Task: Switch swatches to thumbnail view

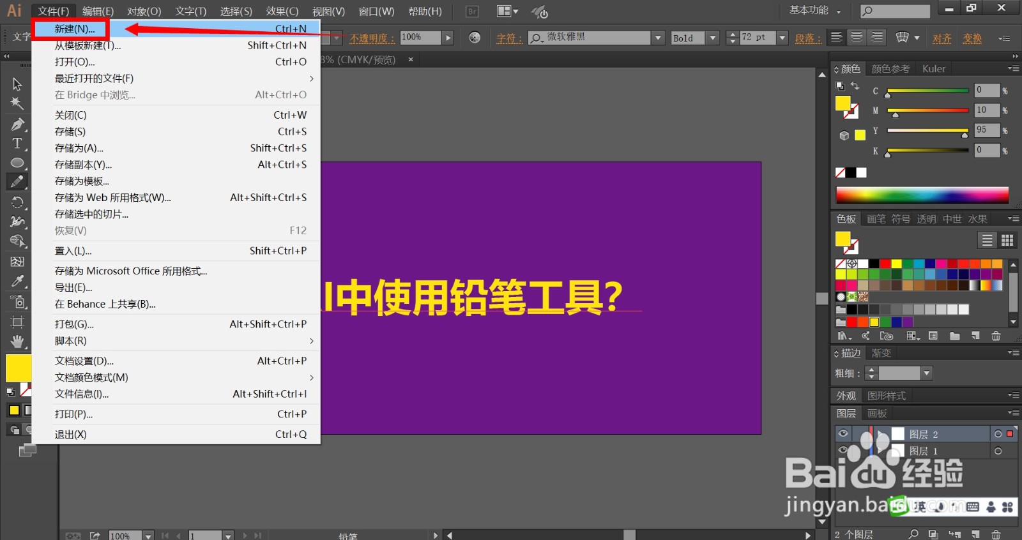Action: pos(1007,240)
